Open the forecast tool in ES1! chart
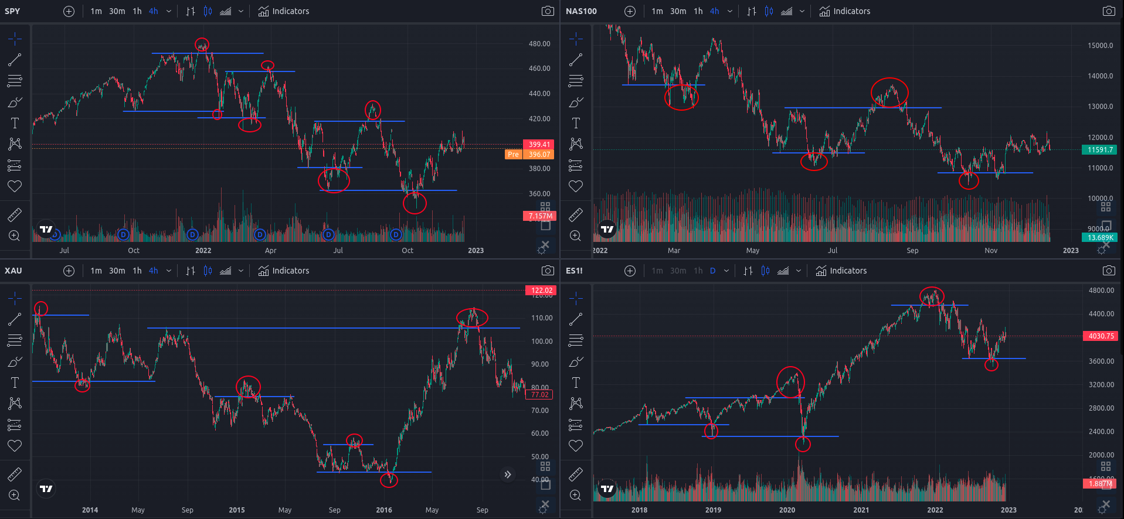 [x=576, y=425]
